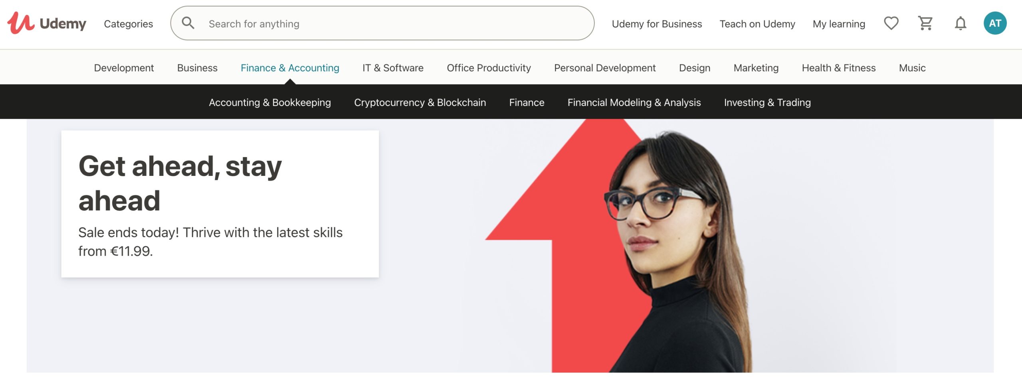Open the Teach on Udemy page
The width and height of the screenshot is (1022, 382).
point(757,24)
